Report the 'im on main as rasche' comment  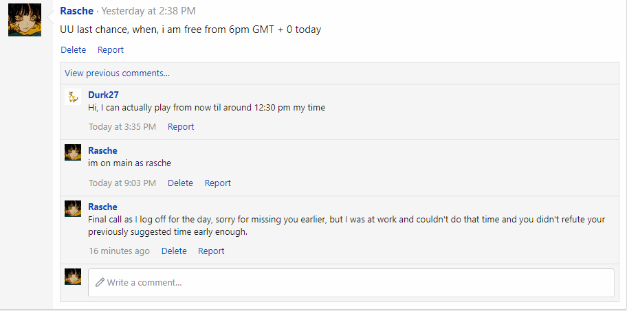[218, 183]
